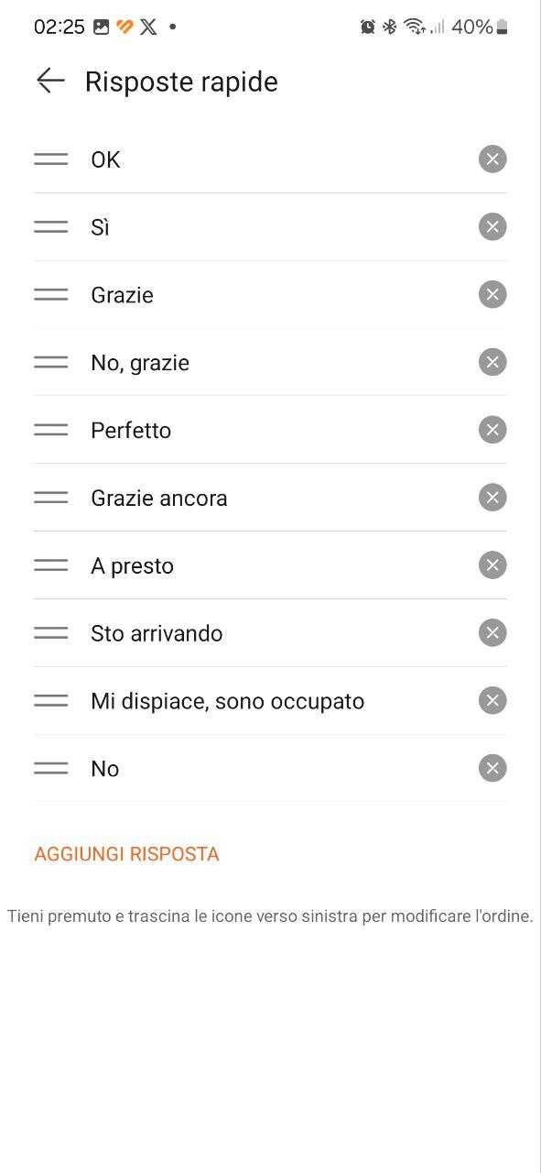Select the reorder handle for 'Sto arrivando'
Image resolution: width=541 pixels, height=1173 pixels.
click(51, 632)
